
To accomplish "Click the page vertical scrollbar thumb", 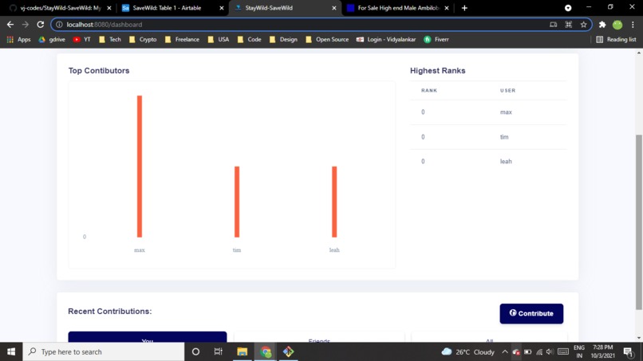I will pyautogui.click(x=639, y=222).
